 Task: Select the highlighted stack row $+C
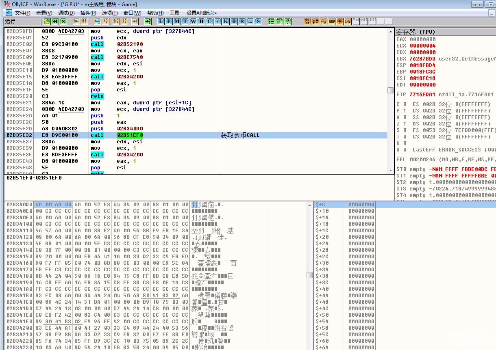pyautogui.click(x=405, y=205)
